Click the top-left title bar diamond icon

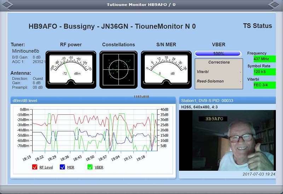click(x=7, y=5)
